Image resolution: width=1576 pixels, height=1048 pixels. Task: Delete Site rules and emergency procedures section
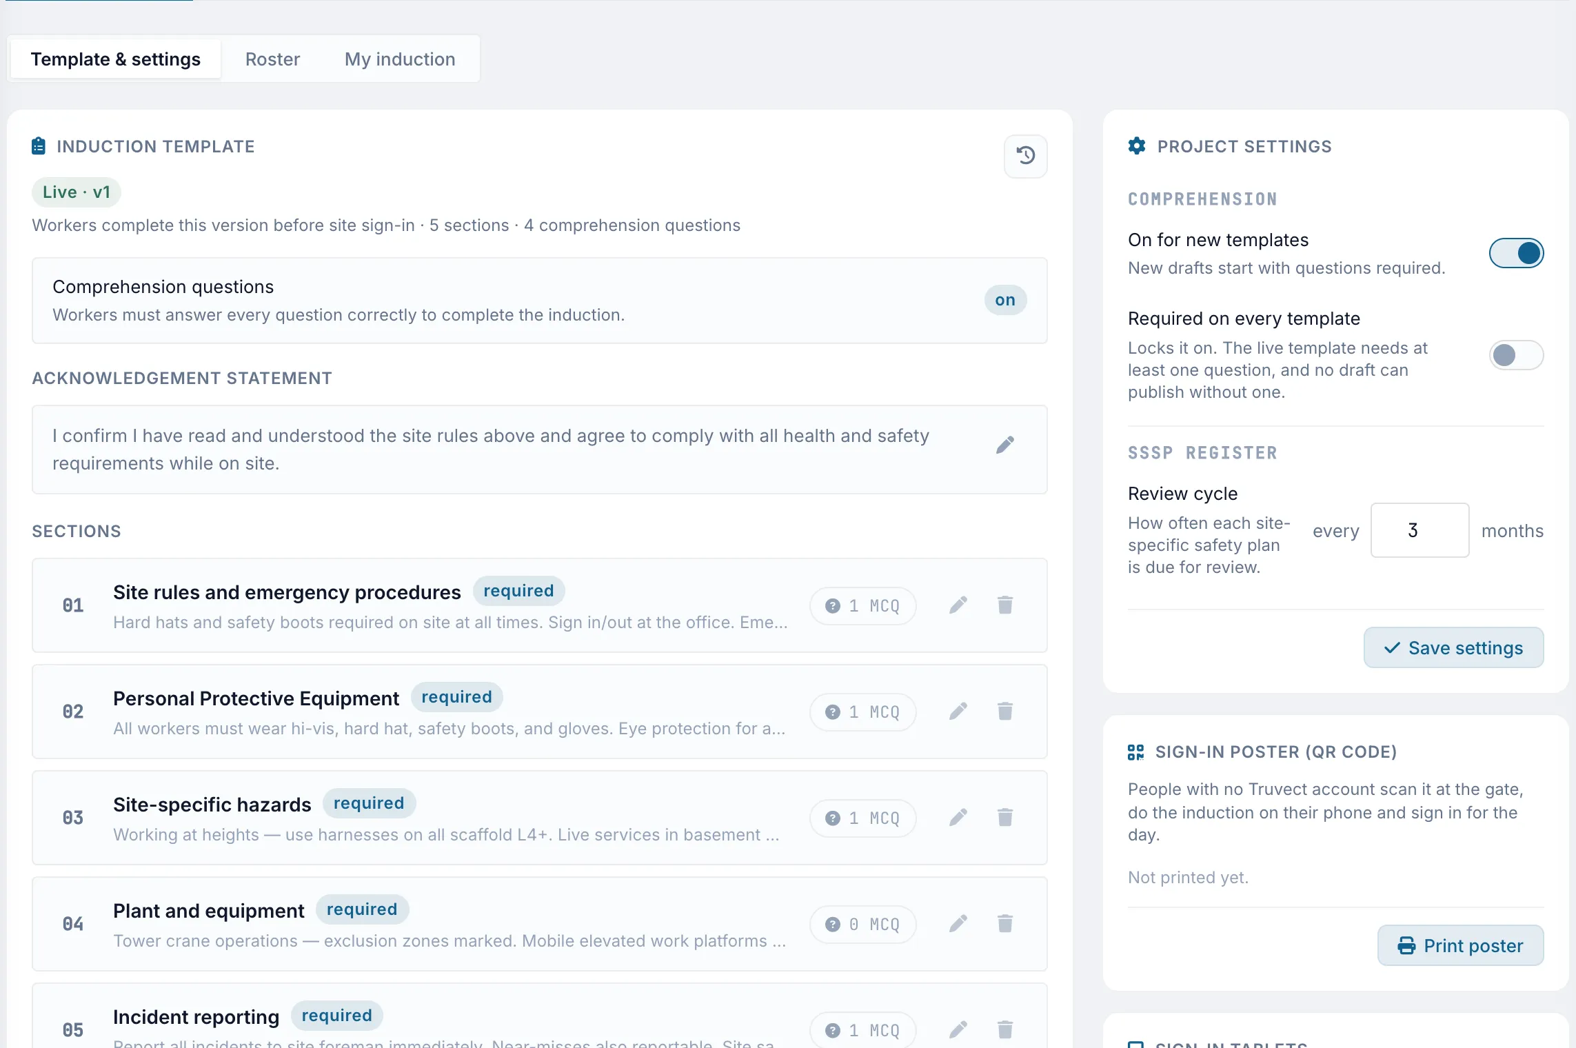tap(1005, 605)
